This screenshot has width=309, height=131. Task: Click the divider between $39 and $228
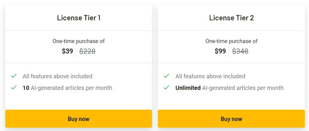pyautogui.click(x=76, y=51)
